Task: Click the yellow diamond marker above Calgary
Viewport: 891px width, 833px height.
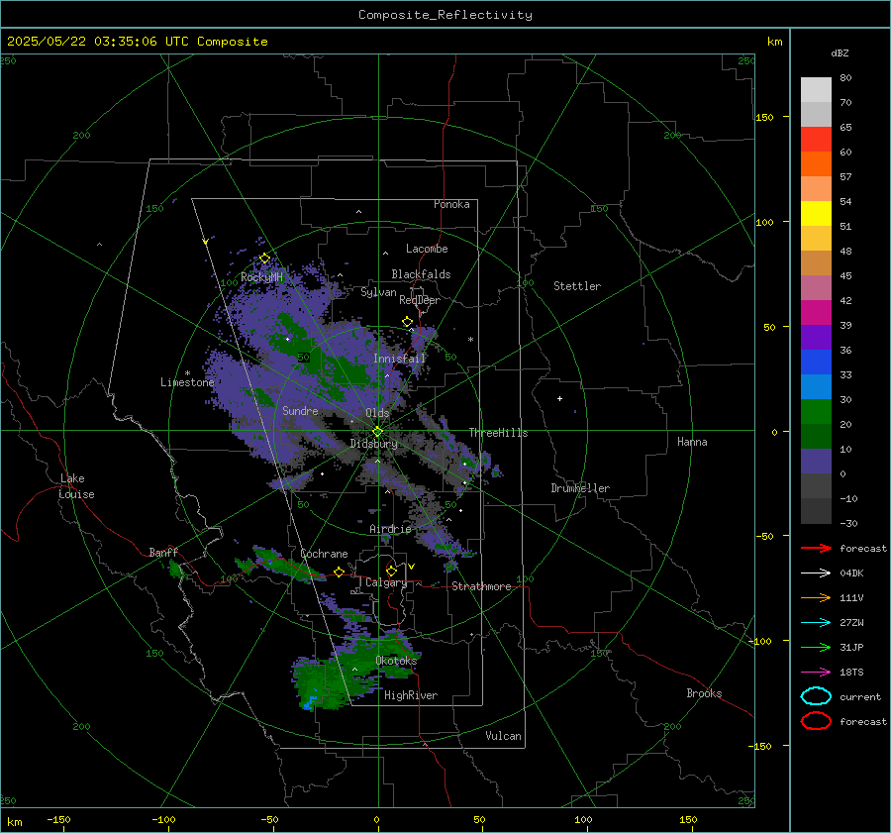Action: point(391,571)
